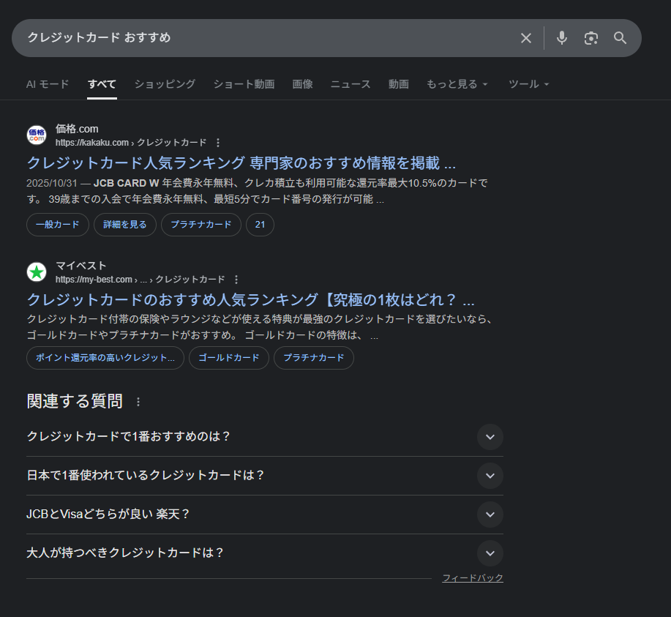
Task: Open the ツール dropdown menu
Action: tap(528, 84)
